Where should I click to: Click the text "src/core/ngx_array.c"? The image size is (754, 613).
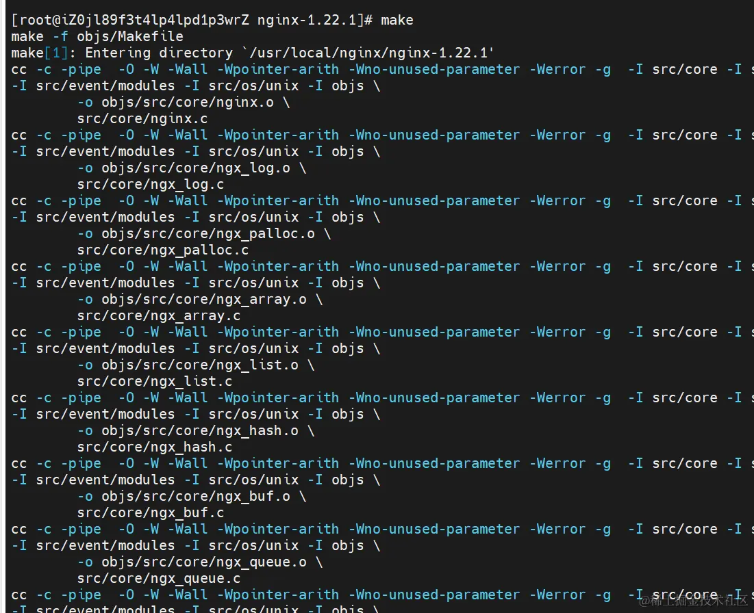point(159,316)
